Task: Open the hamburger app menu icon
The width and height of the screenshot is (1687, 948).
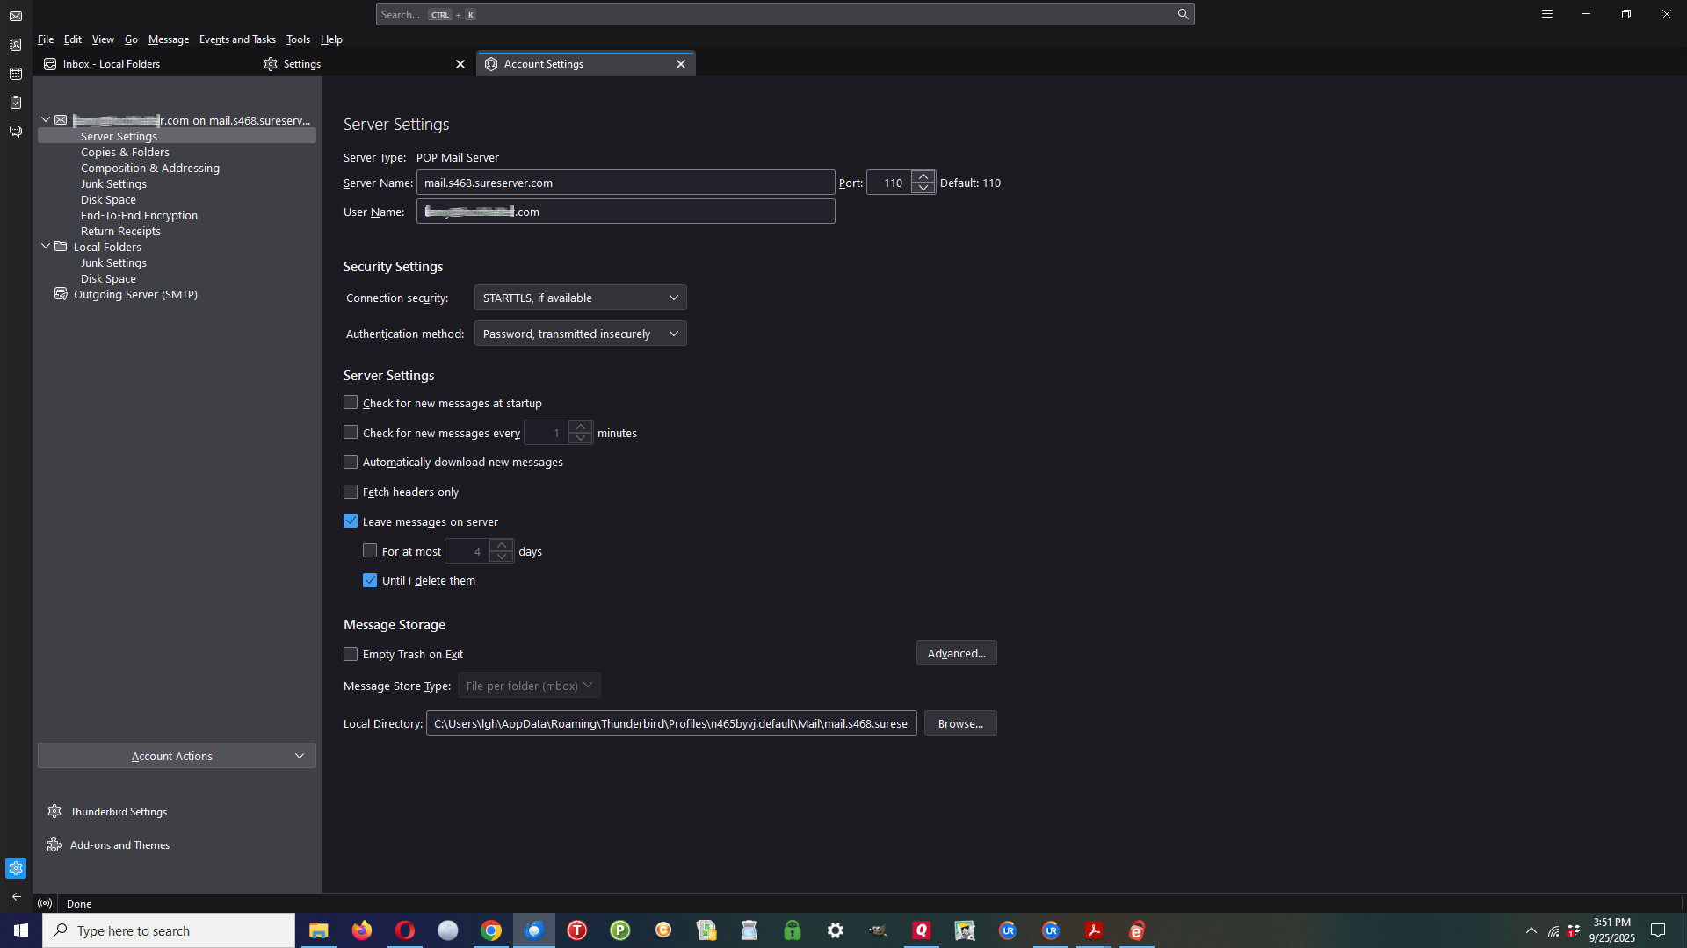Action: (x=1547, y=14)
